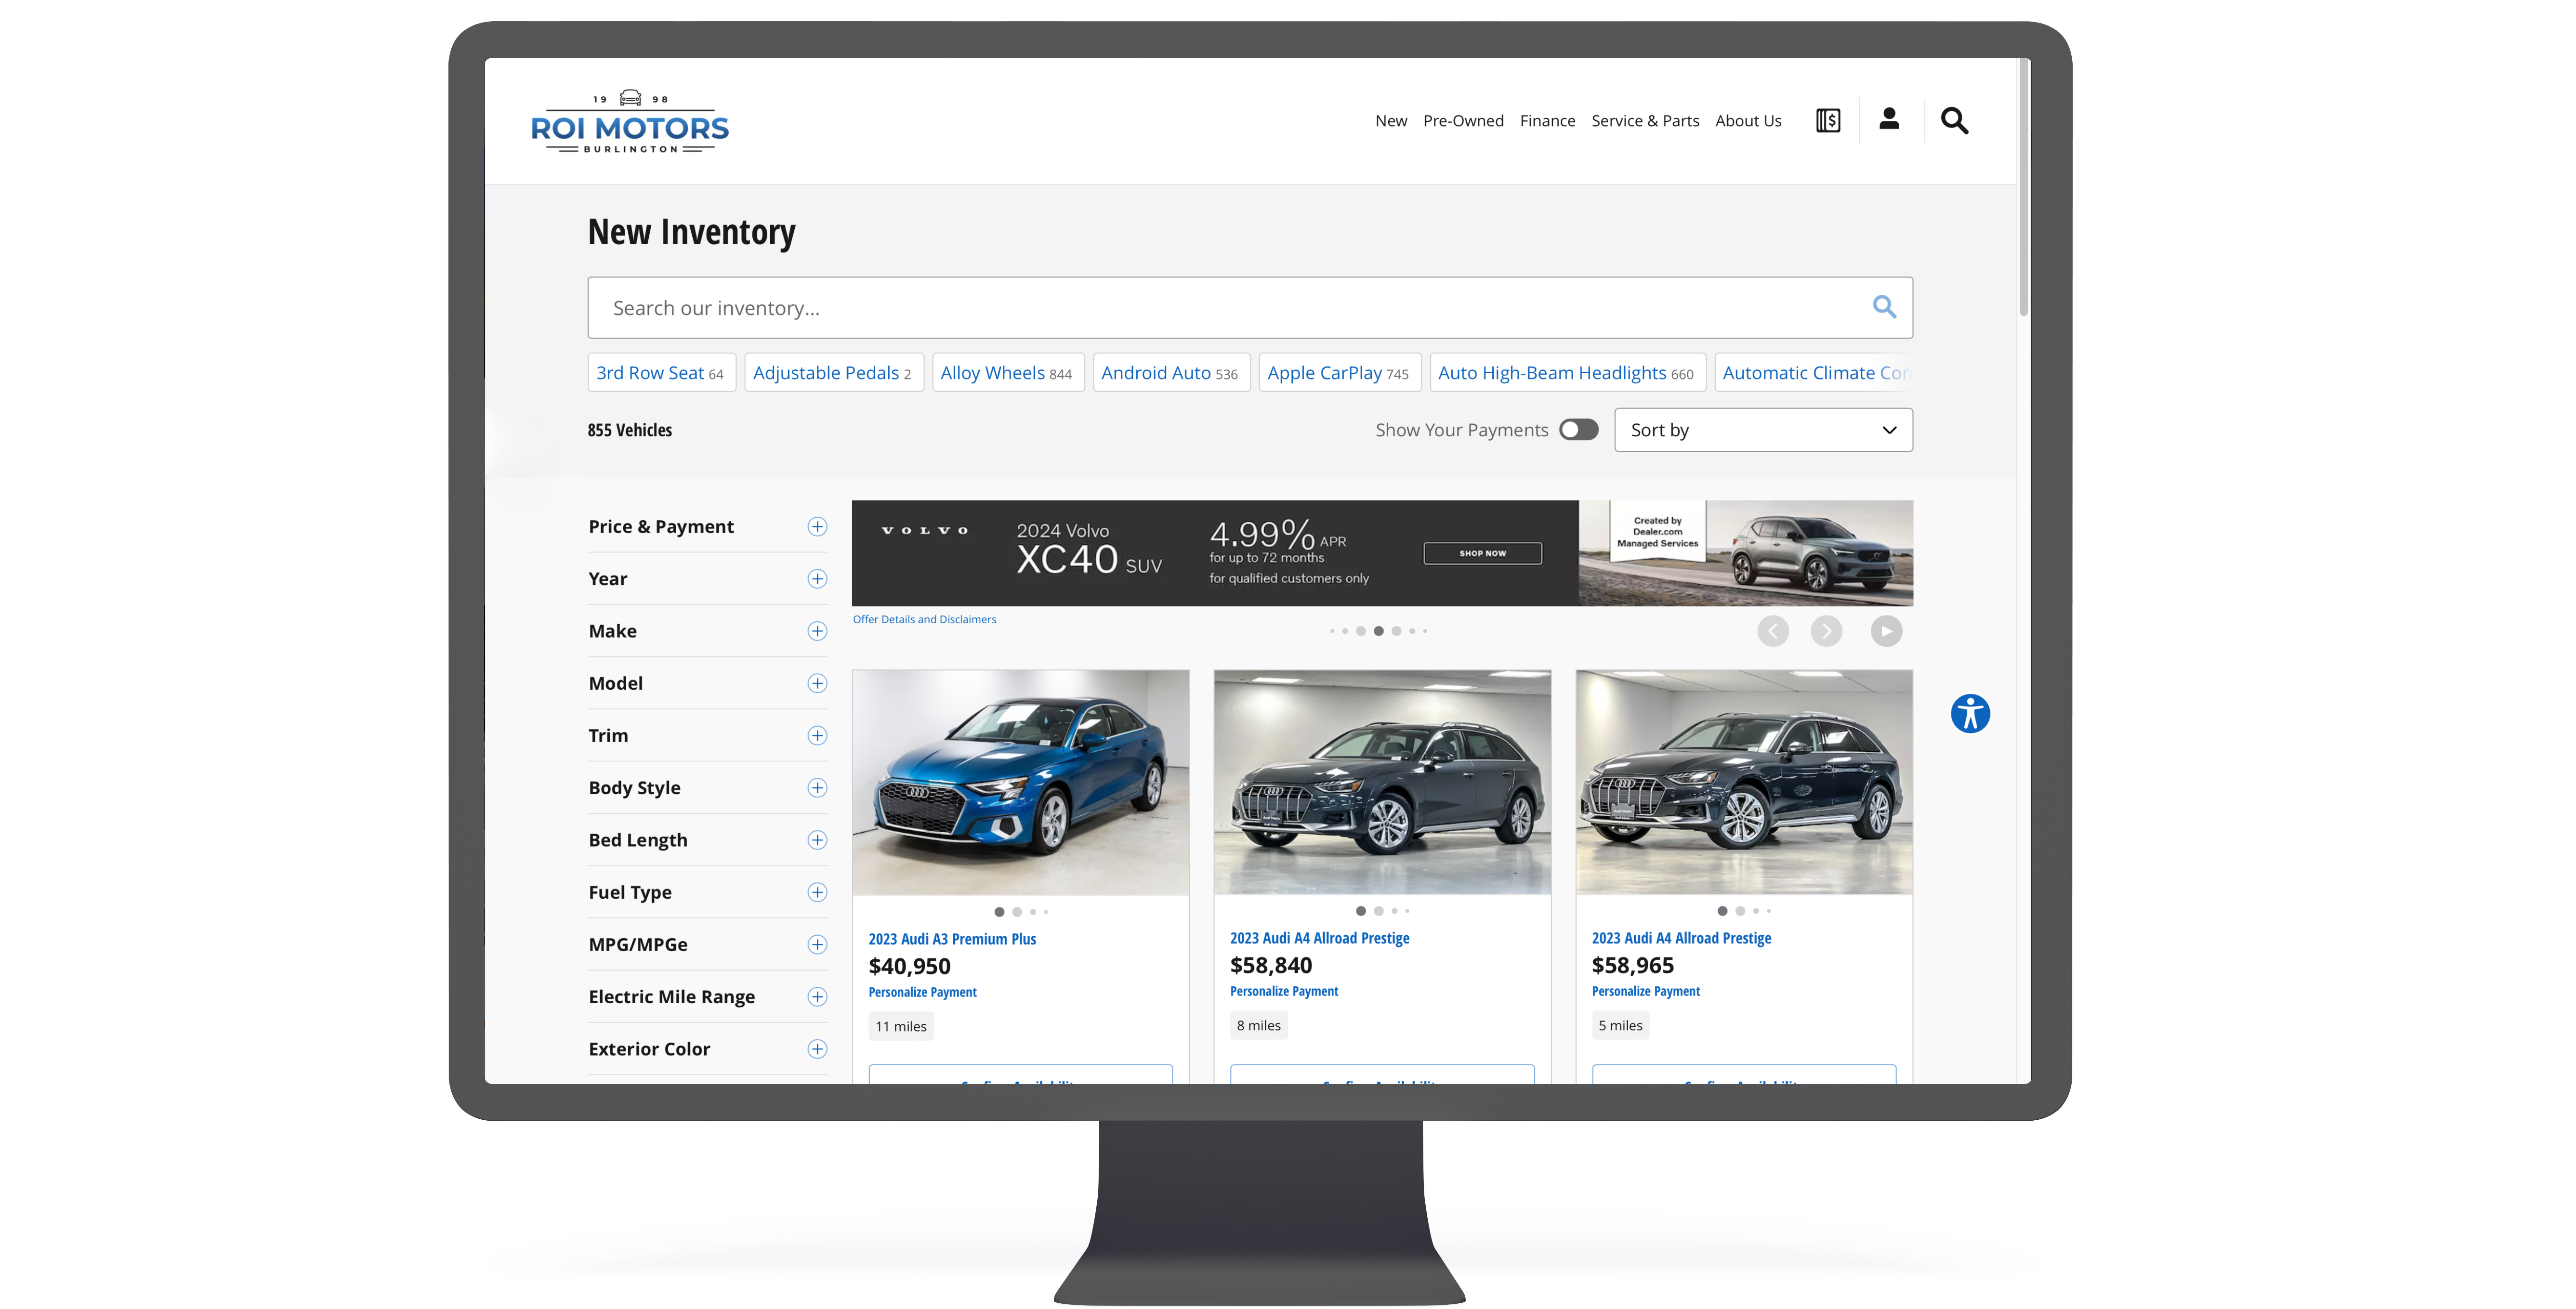Filter by 3rd Row Seat tag
2576x1309 pixels.
661,373
